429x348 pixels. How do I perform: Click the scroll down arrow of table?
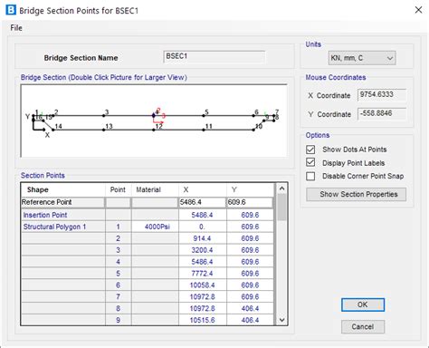(x=281, y=320)
